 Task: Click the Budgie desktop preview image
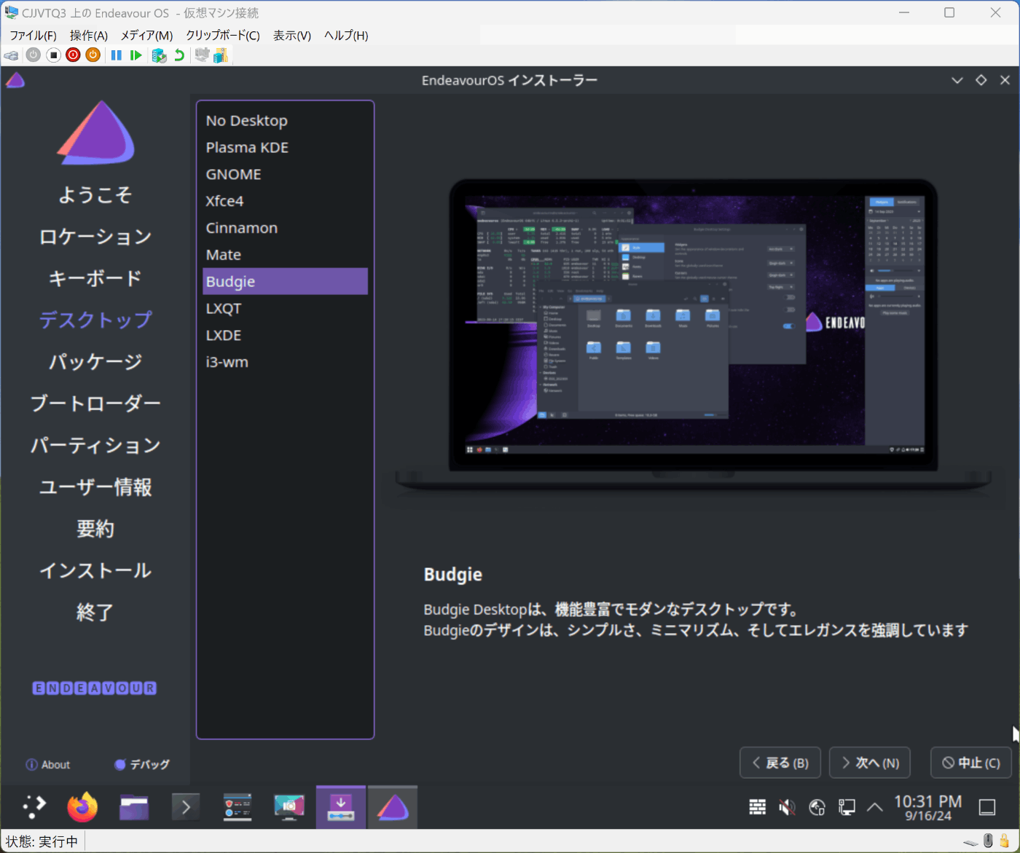(693, 335)
